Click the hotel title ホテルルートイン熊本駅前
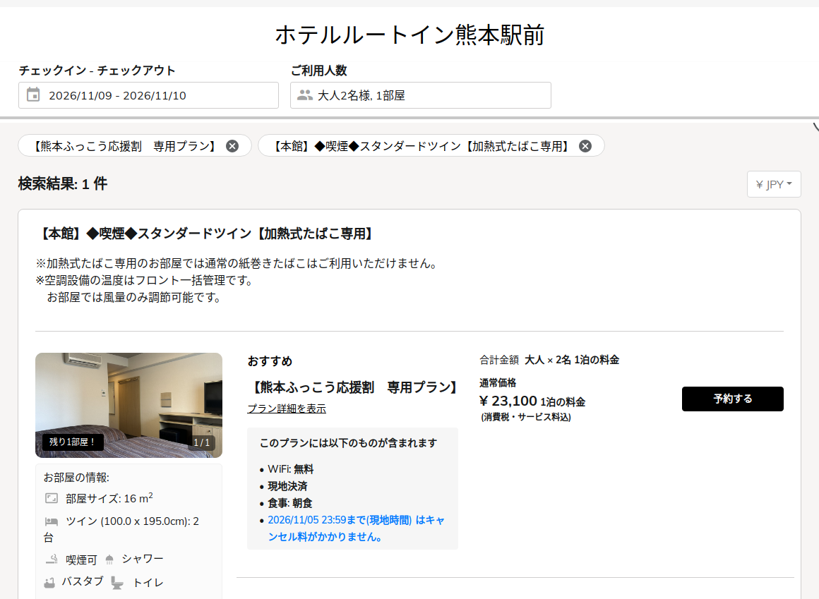 (x=409, y=35)
